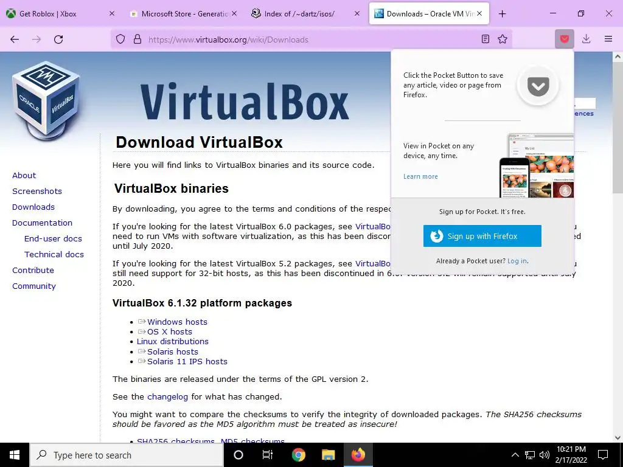The image size is (623, 467).
Task: Show hidden system tray icons
Action: [515, 455]
